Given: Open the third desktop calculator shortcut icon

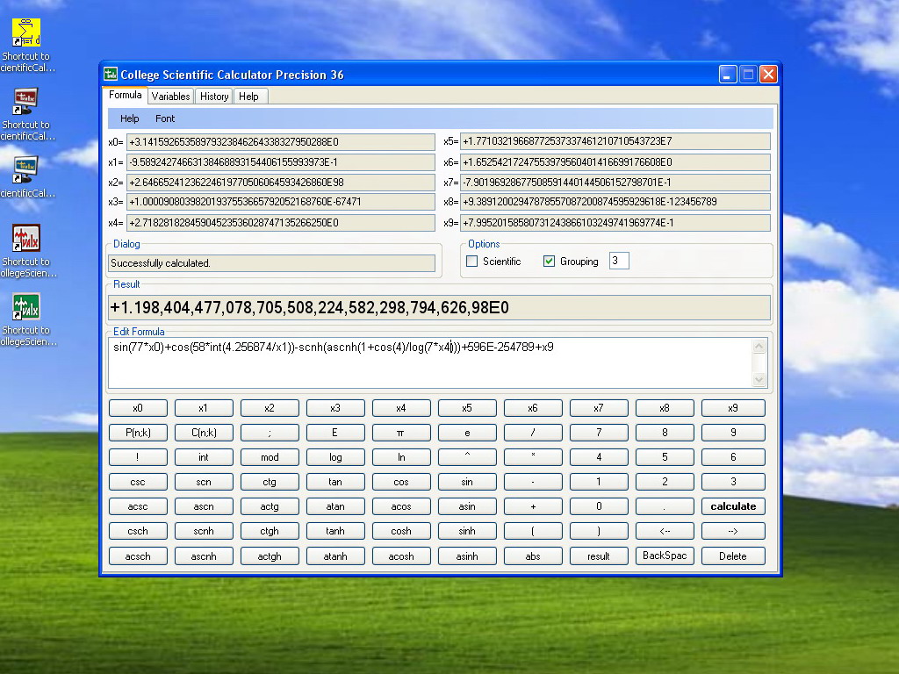Looking at the screenshot, I should click(26, 169).
